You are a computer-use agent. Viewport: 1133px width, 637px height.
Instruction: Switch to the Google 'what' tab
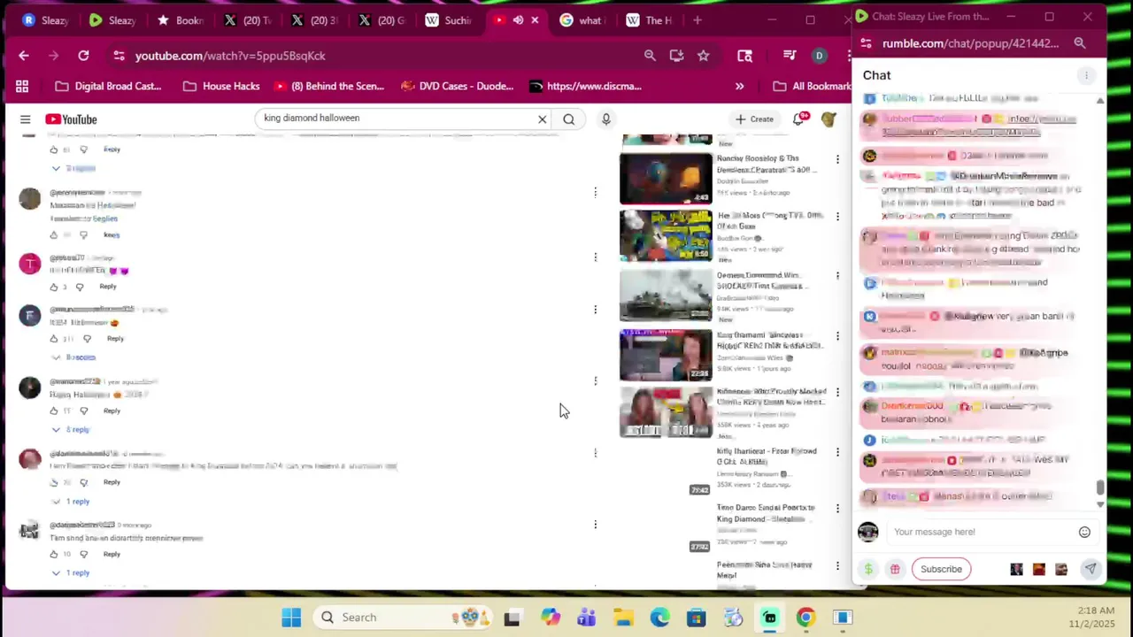point(582,19)
